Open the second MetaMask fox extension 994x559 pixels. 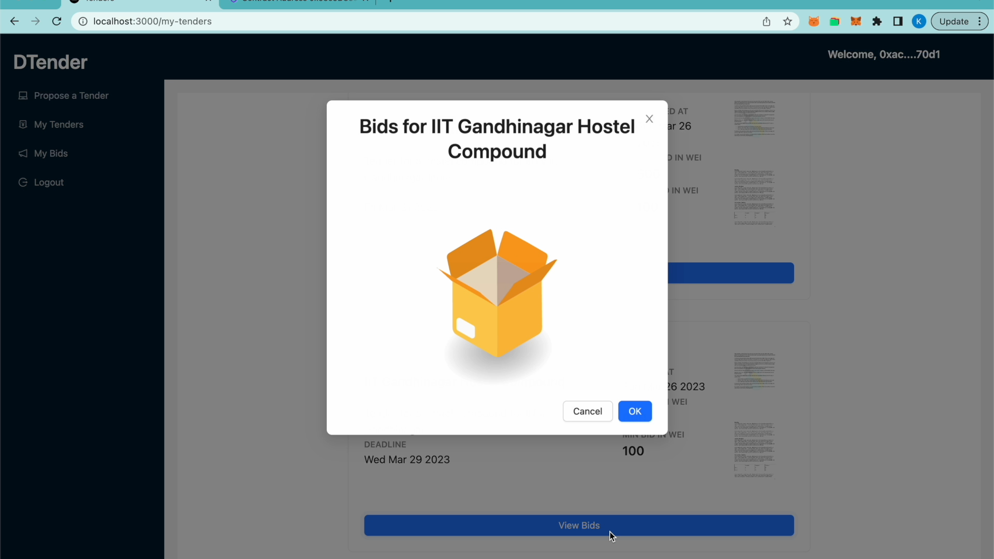(856, 21)
